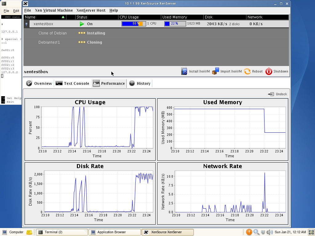Click the Installing status dots icon
The width and height of the screenshot is (315, 236).
pos(82,33)
